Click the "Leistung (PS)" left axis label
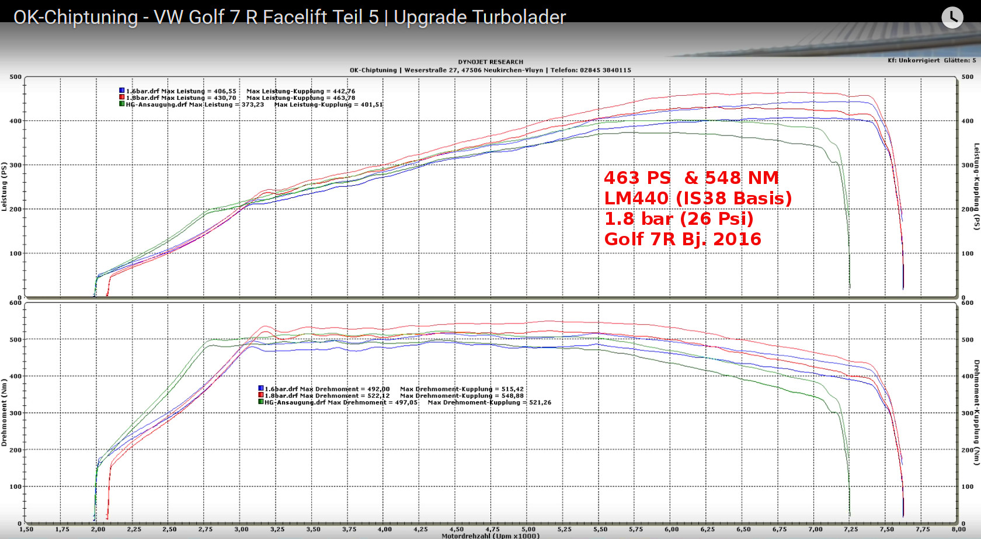 pos(4,187)
